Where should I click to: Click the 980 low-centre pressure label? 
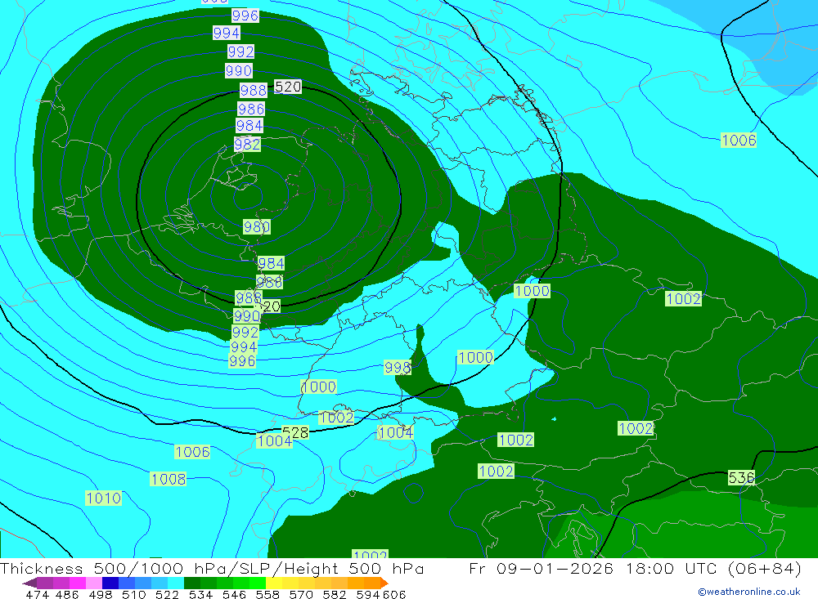[257, 227]
